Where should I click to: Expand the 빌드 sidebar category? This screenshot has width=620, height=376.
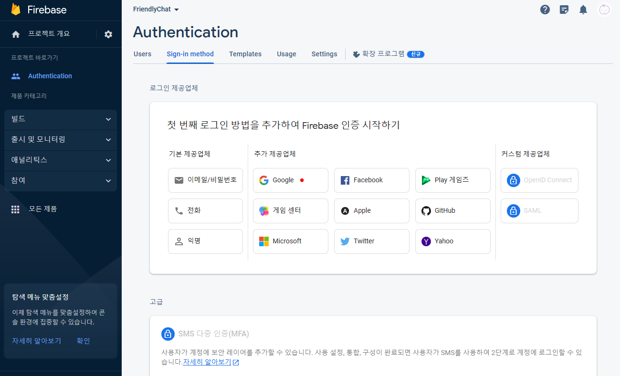point(61,119)
